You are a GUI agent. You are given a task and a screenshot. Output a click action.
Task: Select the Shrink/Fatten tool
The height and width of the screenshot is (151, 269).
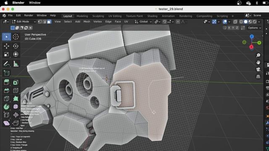point(16,115)
